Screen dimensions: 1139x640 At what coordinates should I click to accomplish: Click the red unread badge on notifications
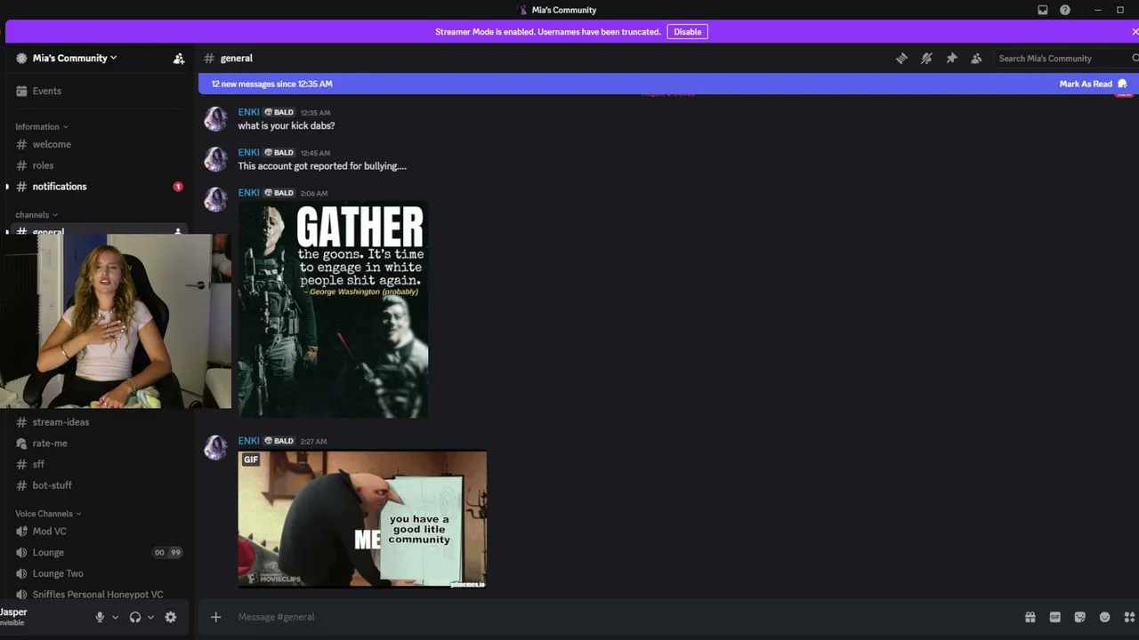(x=178, y=187)
